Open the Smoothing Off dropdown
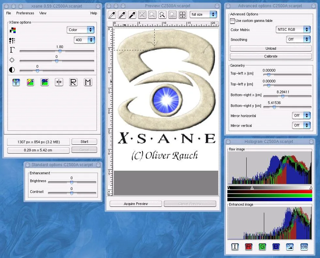320x258 pixels. [x=298, y=39]
